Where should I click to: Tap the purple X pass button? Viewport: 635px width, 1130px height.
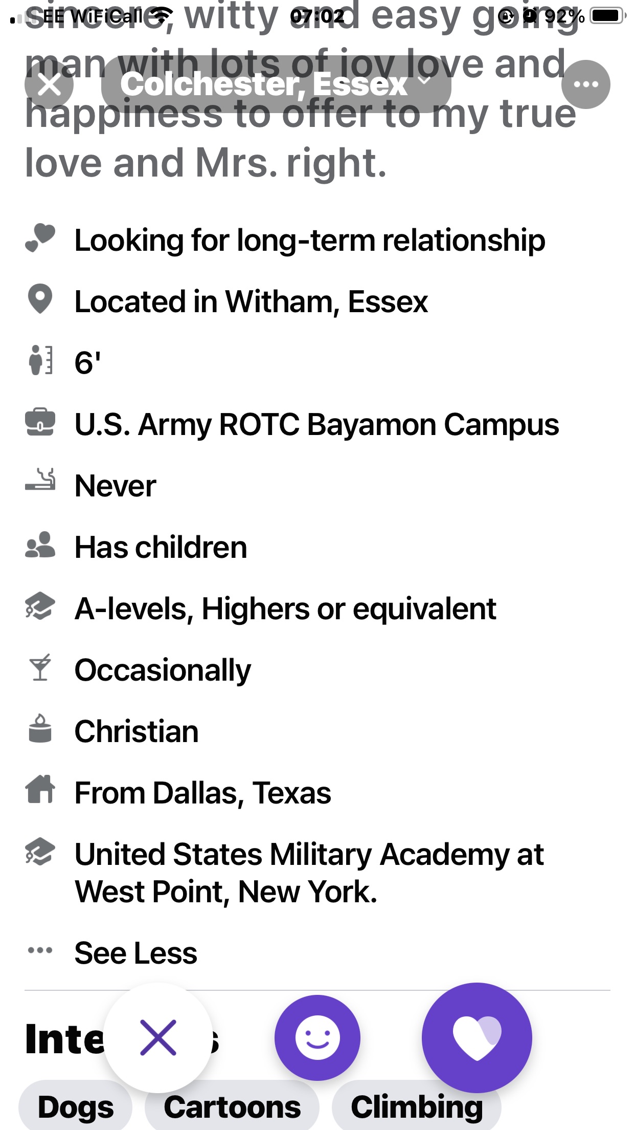pyautogui.click(x=158, y=1038)
